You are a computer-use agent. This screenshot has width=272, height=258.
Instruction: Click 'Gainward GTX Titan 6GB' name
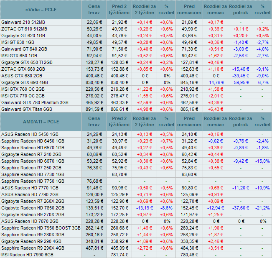[x=27, y=109]
